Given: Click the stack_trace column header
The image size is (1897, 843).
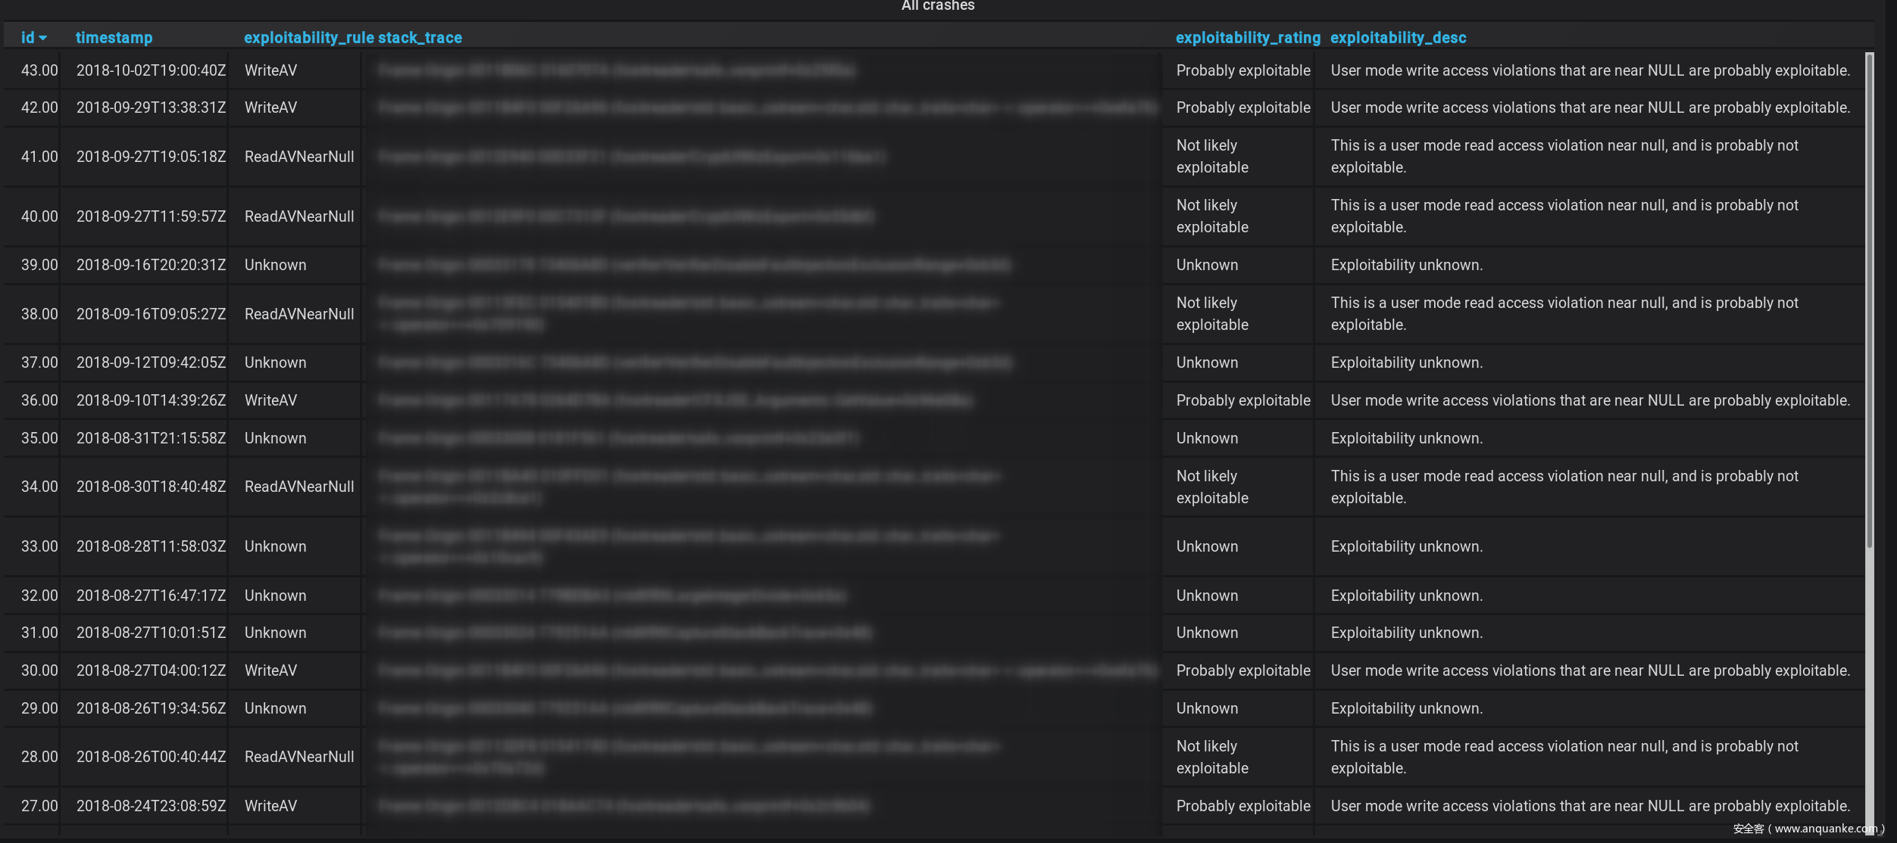Looking at the screenshot, I should (420, 38).
